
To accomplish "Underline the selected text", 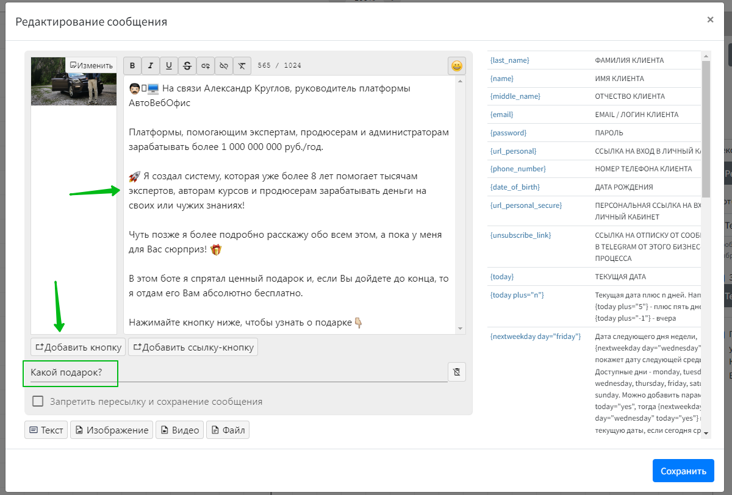I will (169, 66).
